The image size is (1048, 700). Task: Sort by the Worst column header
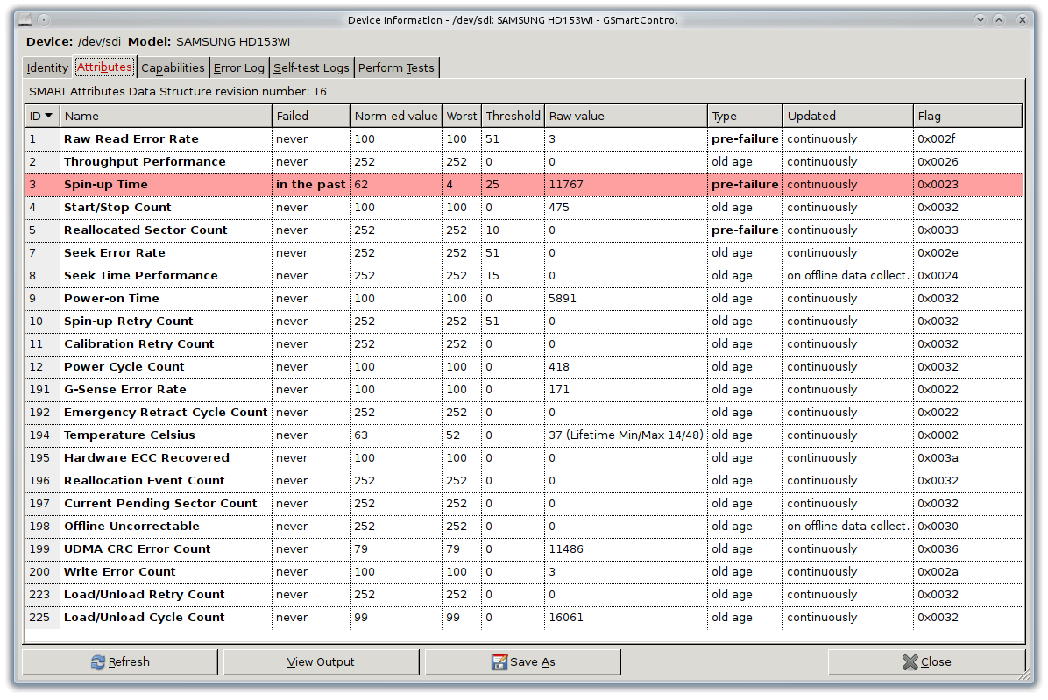pyautogui.click(x=462, y=116)
